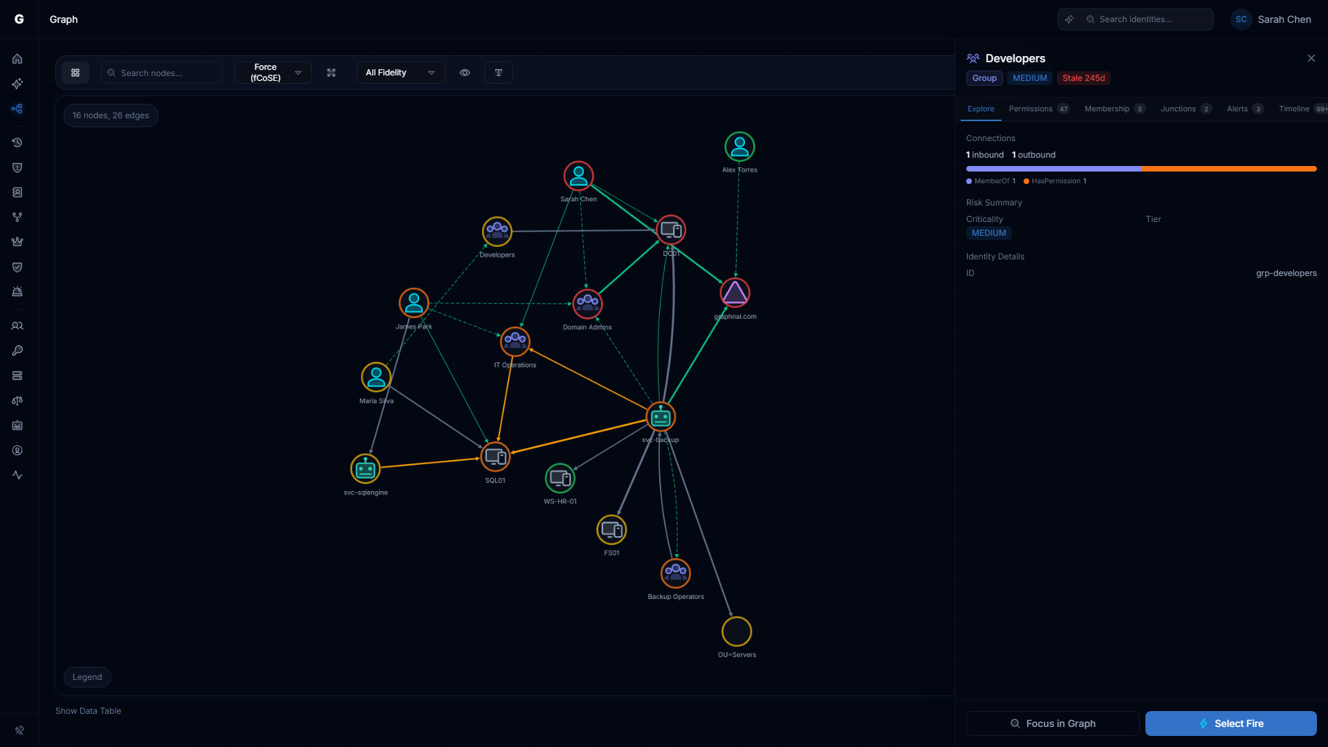
Task: Open the crown icon in the sidebar
Action: click(17, 242)
